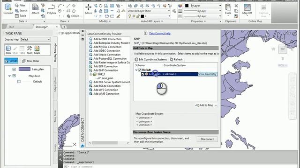Toggle the Default layer checkbox under Map Base
The width and height of the screenshot is (300, 168).
[x=19, y=82]
